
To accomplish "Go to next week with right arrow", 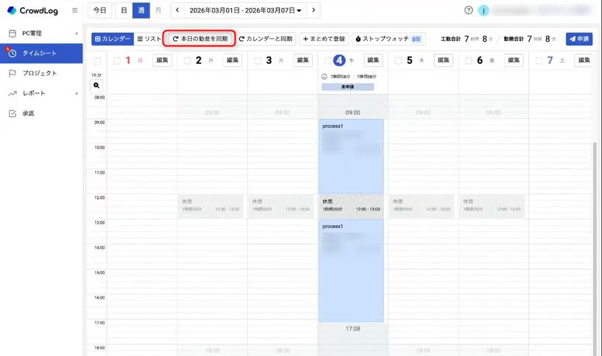I will tap(314, 10).
